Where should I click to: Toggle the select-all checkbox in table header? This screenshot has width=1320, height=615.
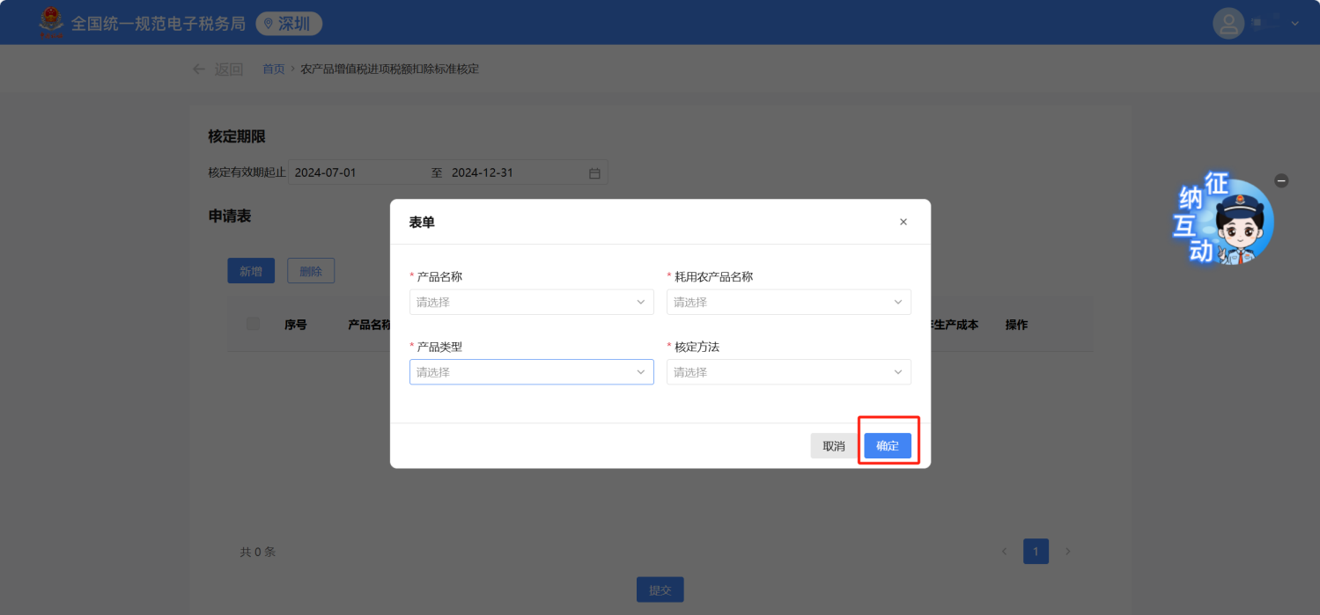[x=254, y=324]
